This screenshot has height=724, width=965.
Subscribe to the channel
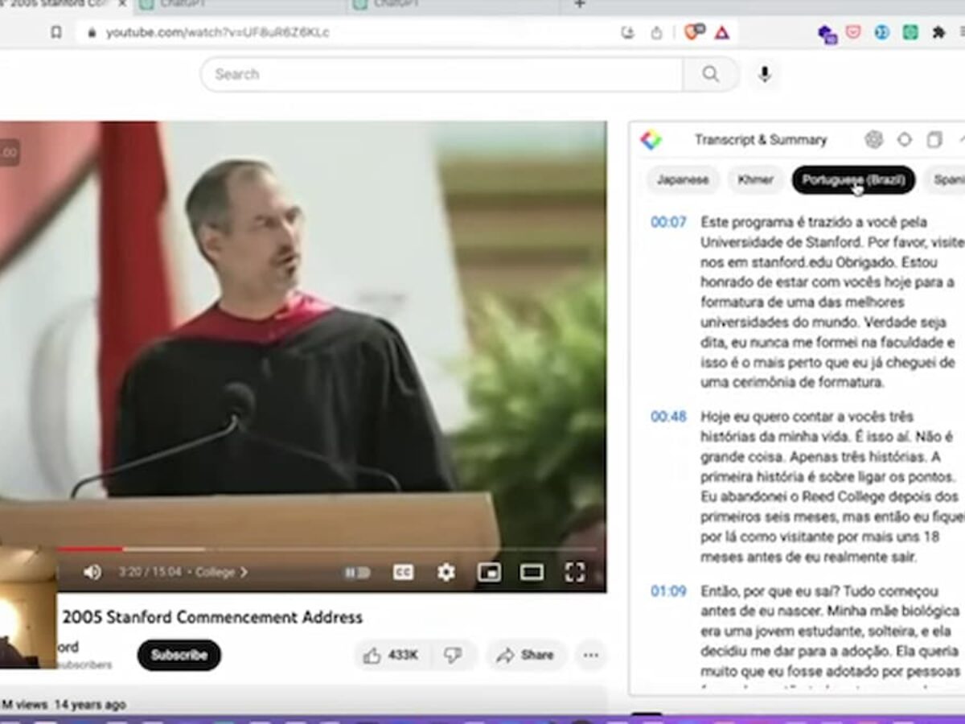179,656
